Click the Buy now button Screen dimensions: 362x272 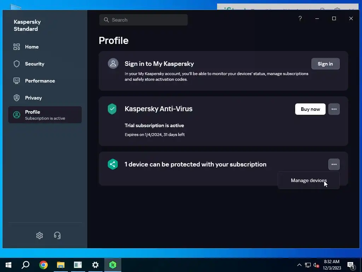coord(310,109)
